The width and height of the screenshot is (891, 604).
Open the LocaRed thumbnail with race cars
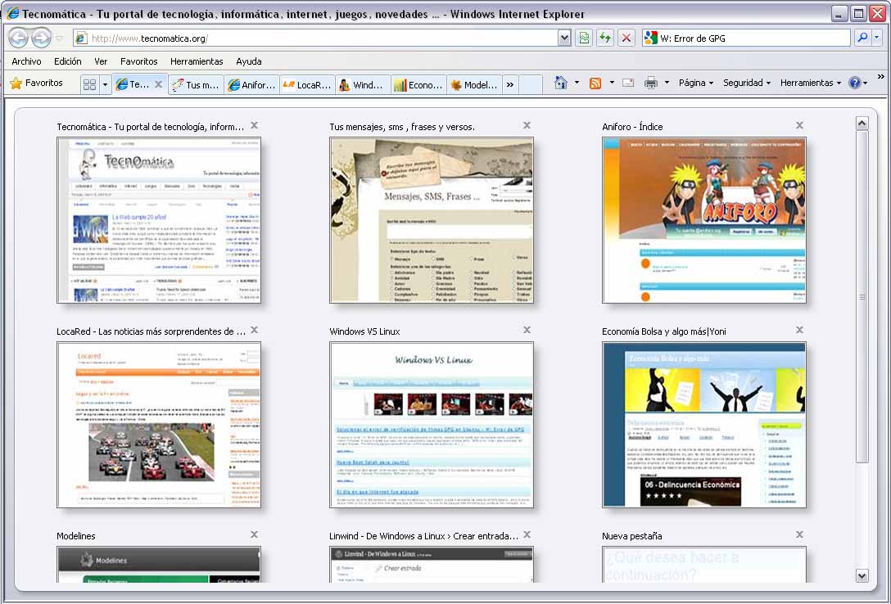tap(159, 425)
